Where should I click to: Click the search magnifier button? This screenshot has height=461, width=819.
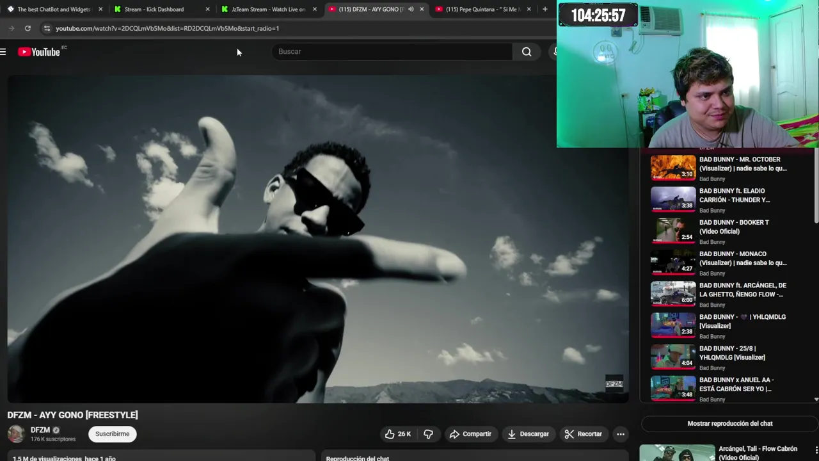(x=527, y=52)
